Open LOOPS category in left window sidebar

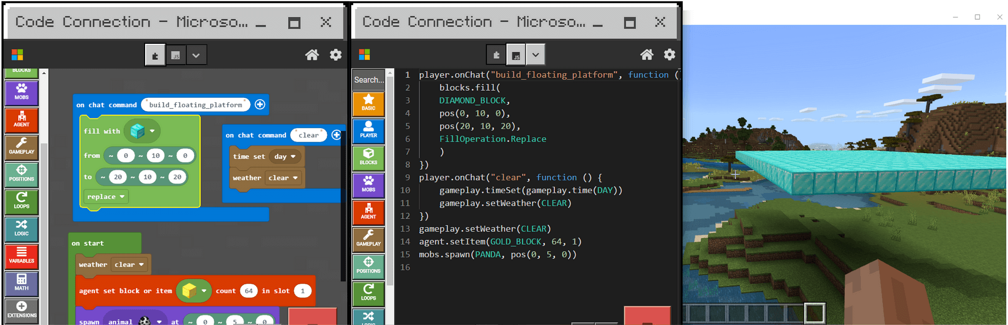point(22,201)
